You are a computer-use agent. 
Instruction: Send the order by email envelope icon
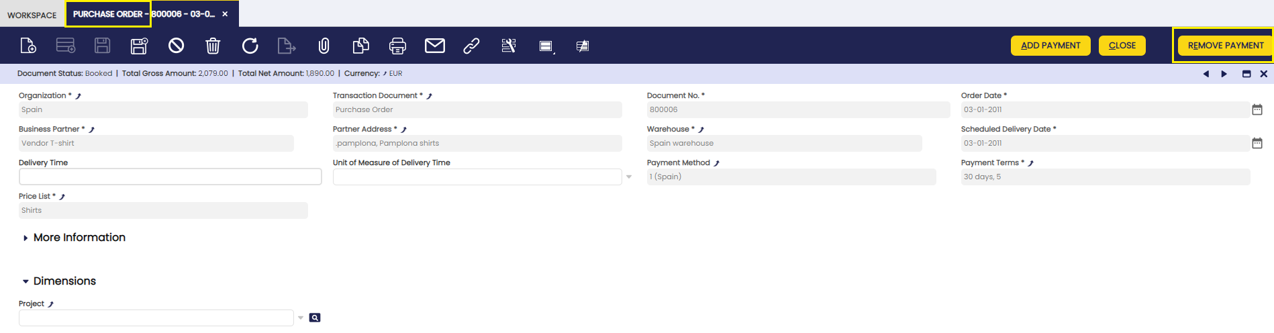coord(435,46)
